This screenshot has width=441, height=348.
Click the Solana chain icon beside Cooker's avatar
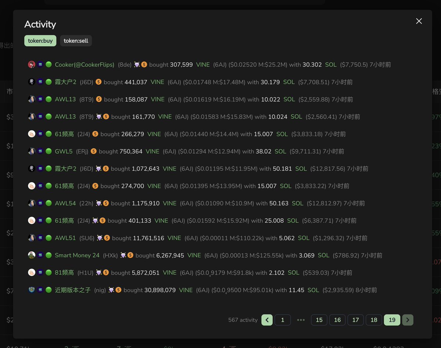[40, 64]
